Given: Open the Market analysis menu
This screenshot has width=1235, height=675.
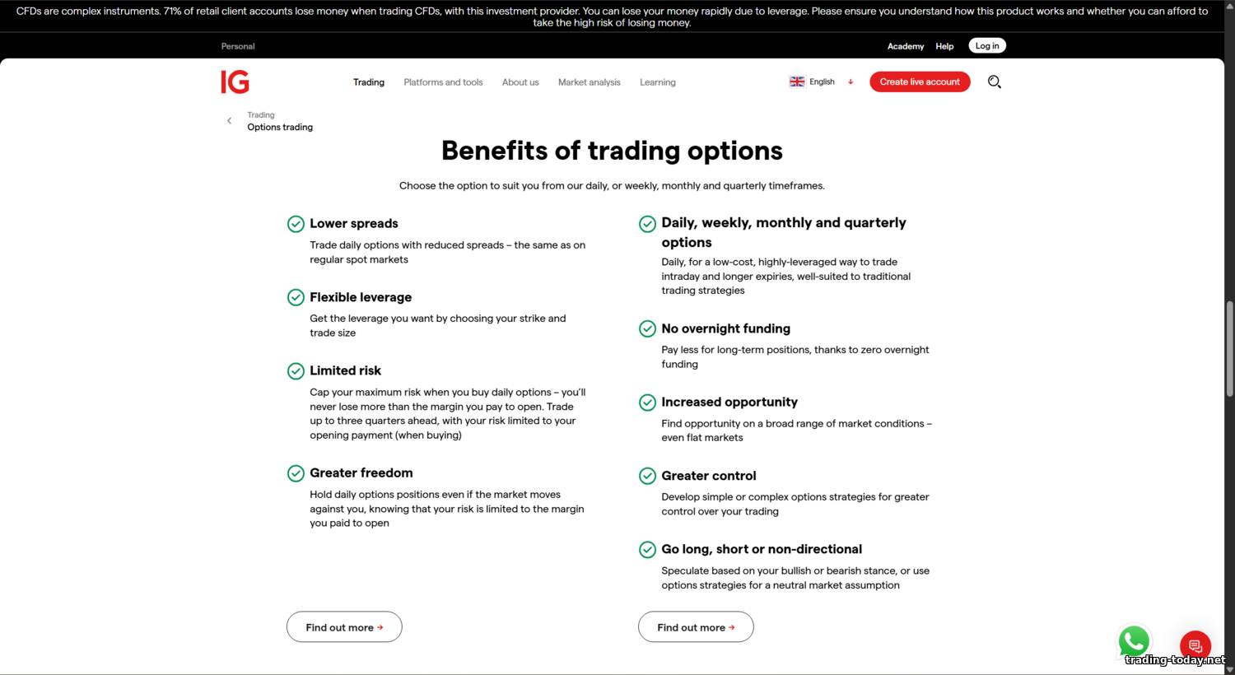Looking at the screenshot, I should 589,82.
